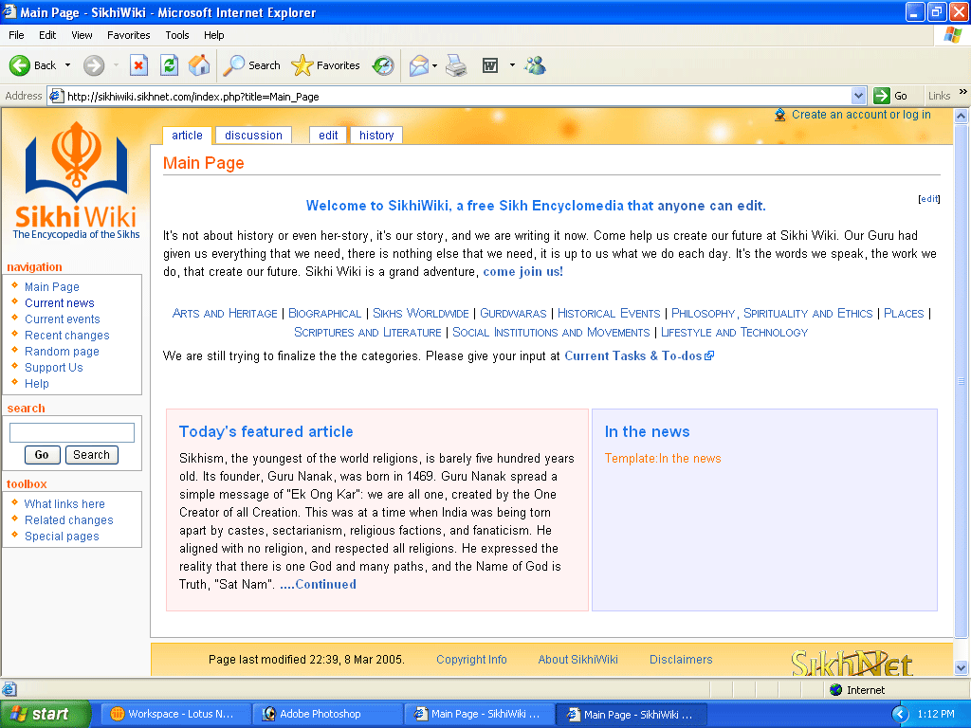Open the Mail envelope icon

pyautogui.click(x=418, y=65)
